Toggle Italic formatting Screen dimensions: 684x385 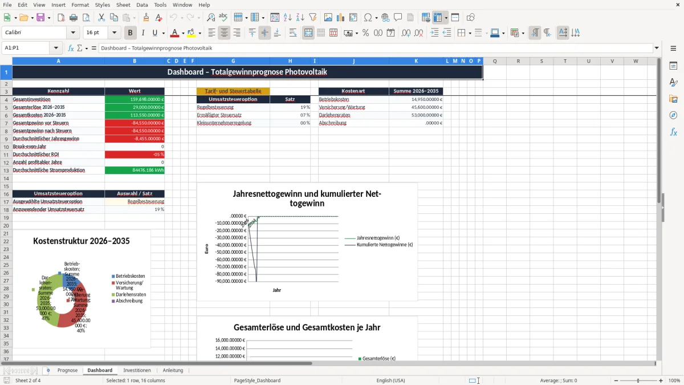(143, 33)
